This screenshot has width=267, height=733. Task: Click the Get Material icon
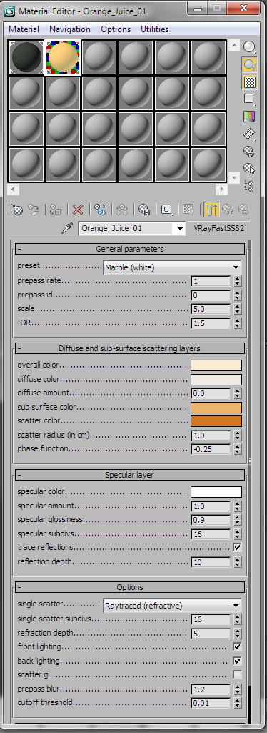click(x=17, y=210)
